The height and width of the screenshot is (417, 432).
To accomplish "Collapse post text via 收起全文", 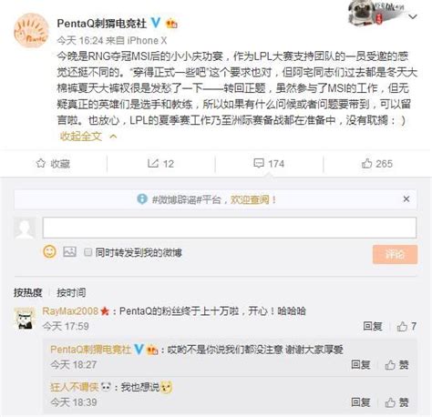I will [88, 137].
